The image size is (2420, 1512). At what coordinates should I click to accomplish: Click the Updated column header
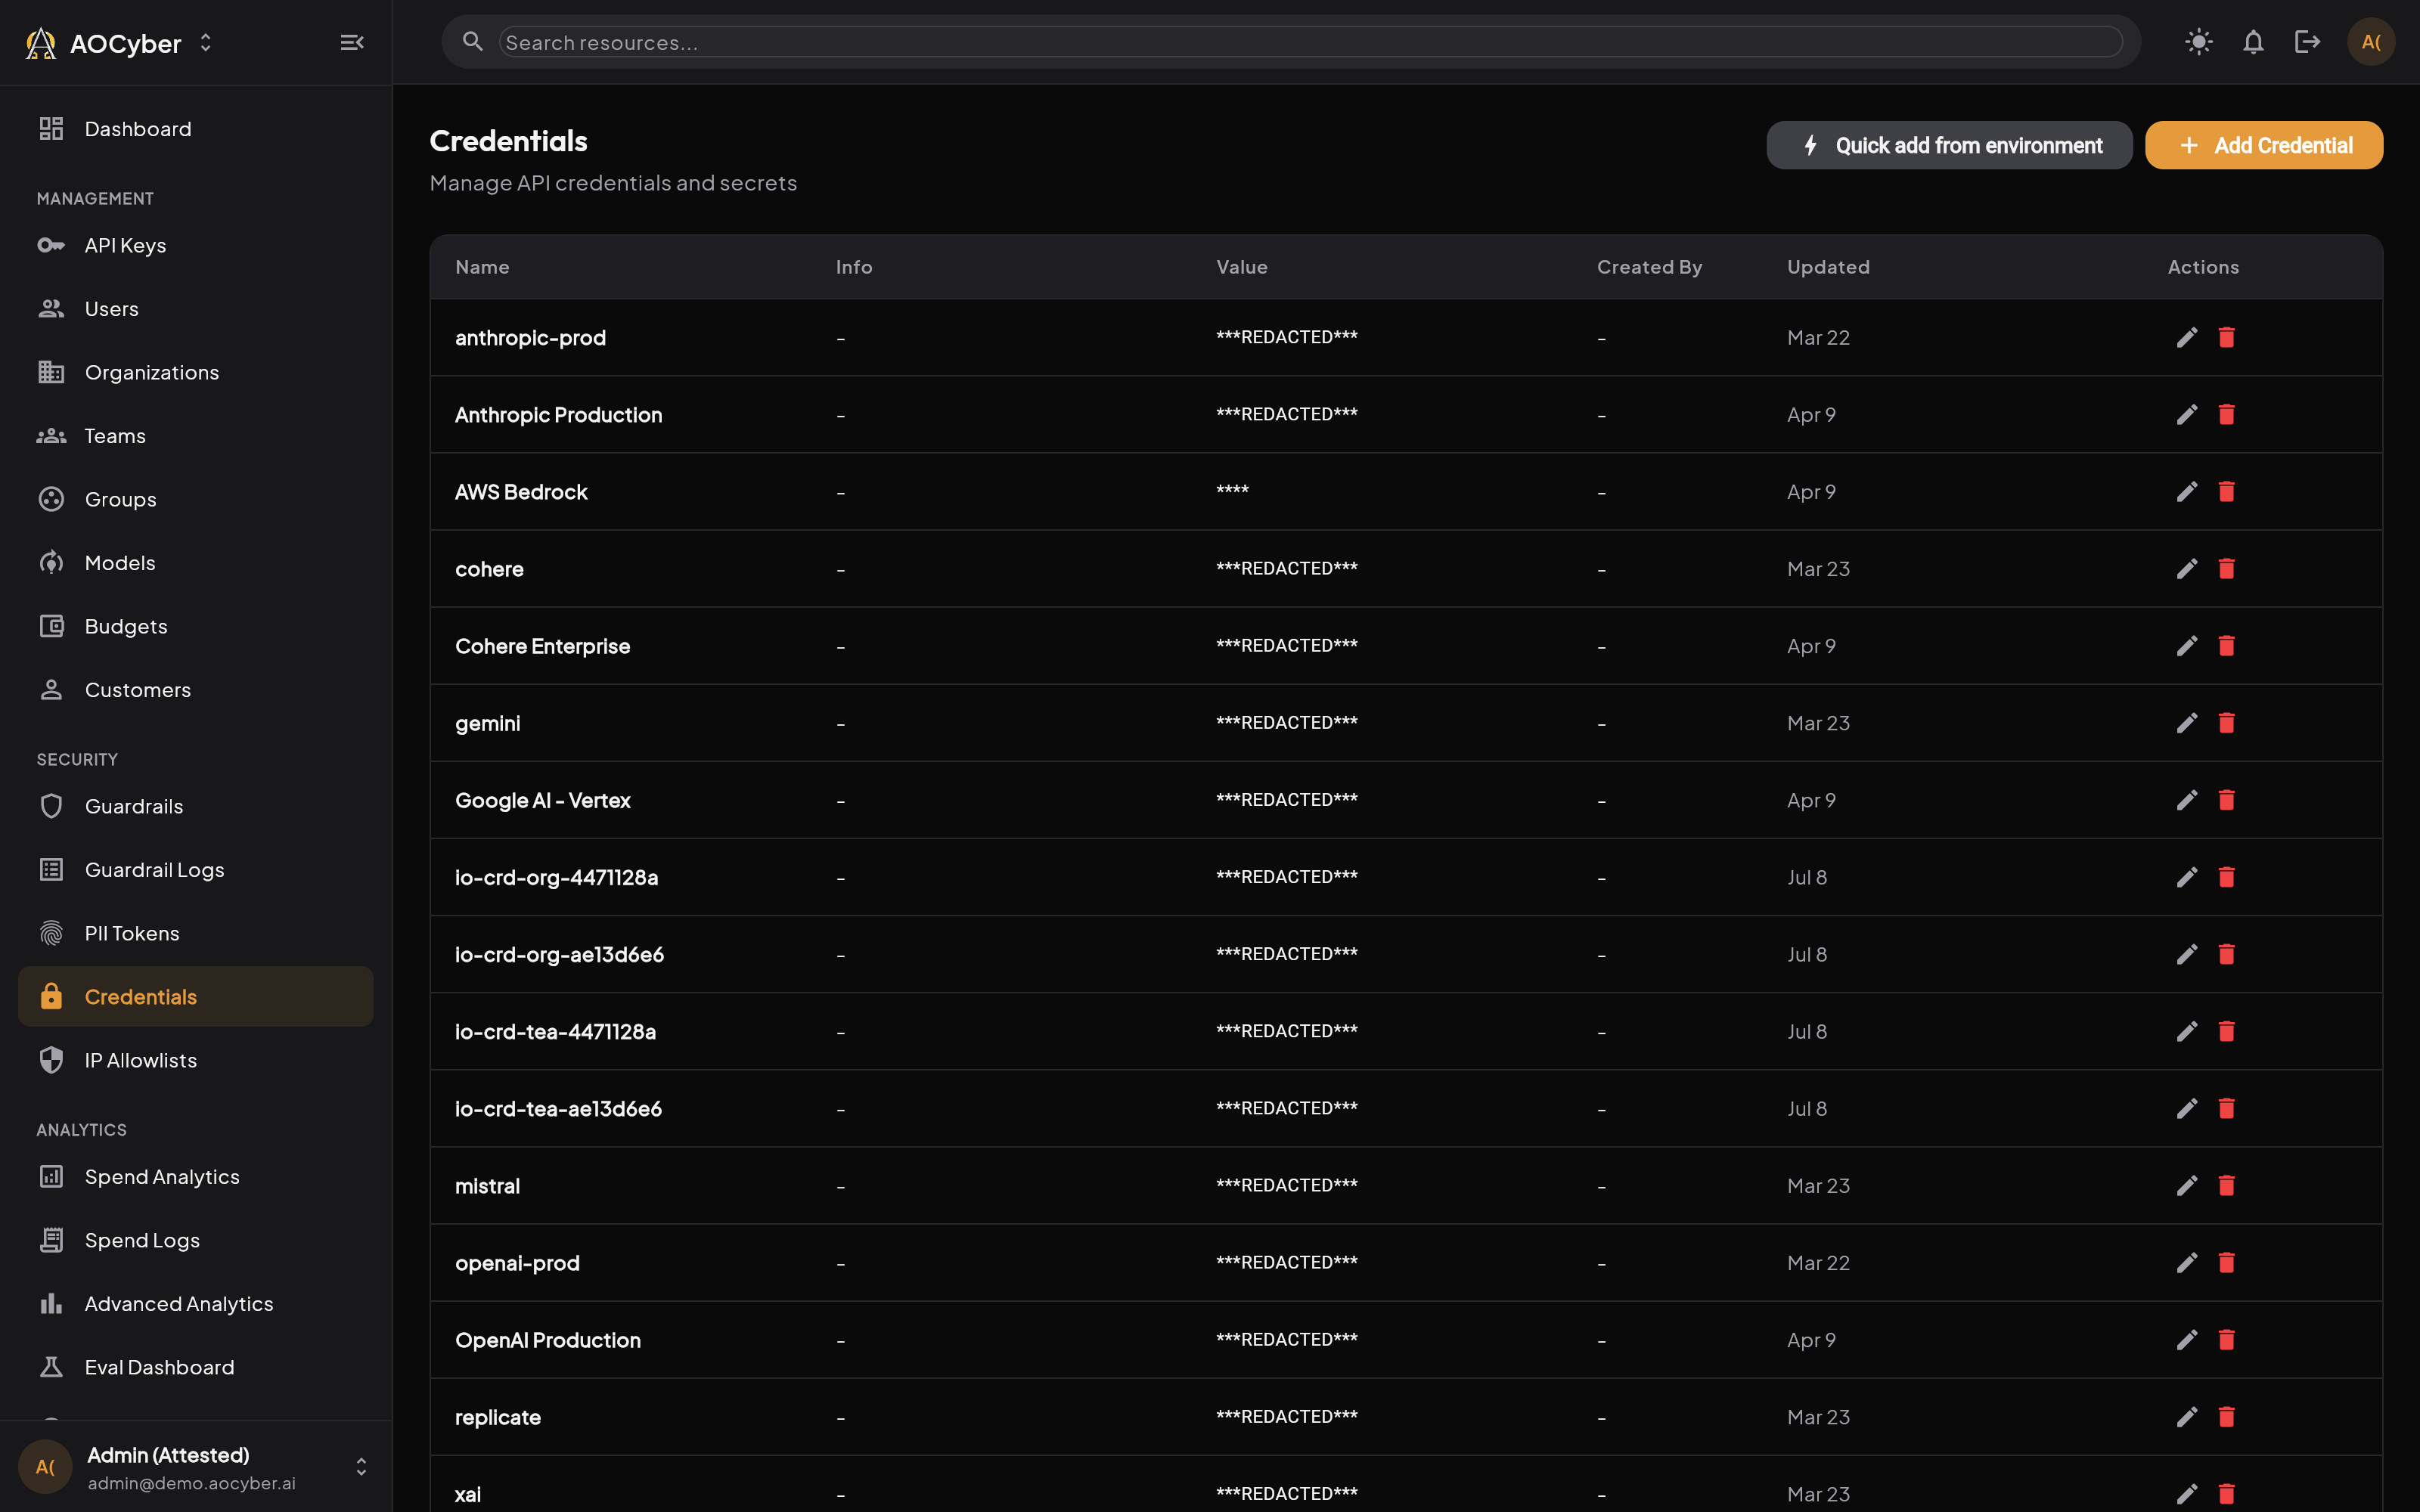coord(1828,267)
